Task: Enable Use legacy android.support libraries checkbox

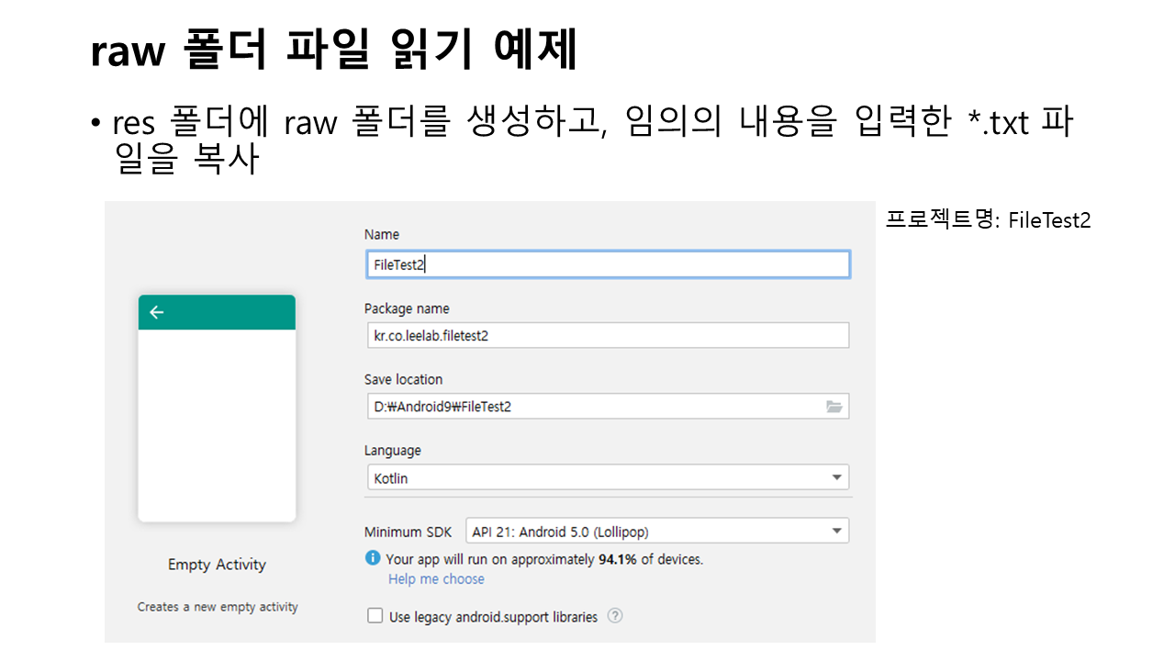Action: coord(375,616)
